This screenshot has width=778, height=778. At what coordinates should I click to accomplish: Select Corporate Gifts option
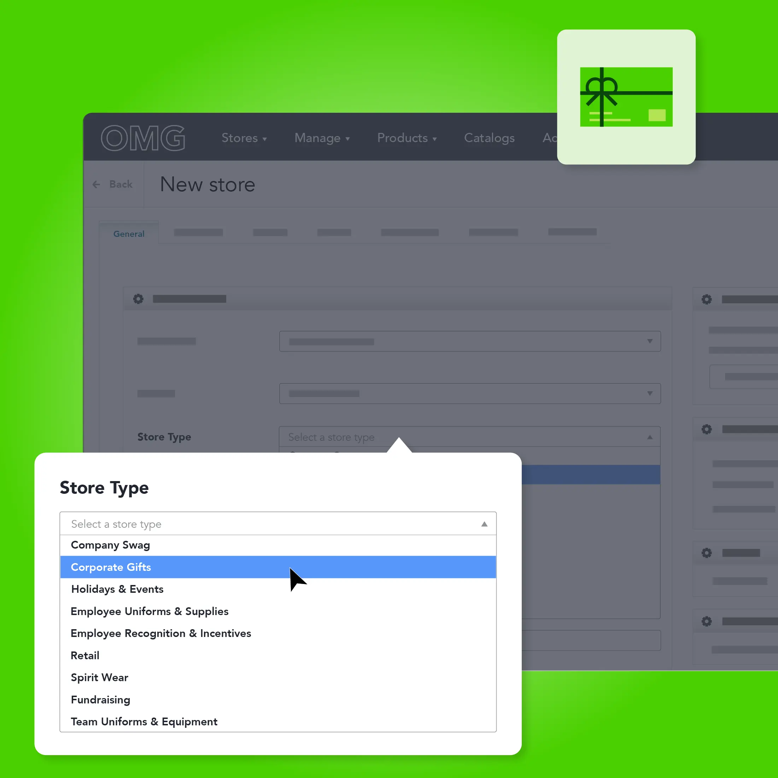(x=111, y=567)
